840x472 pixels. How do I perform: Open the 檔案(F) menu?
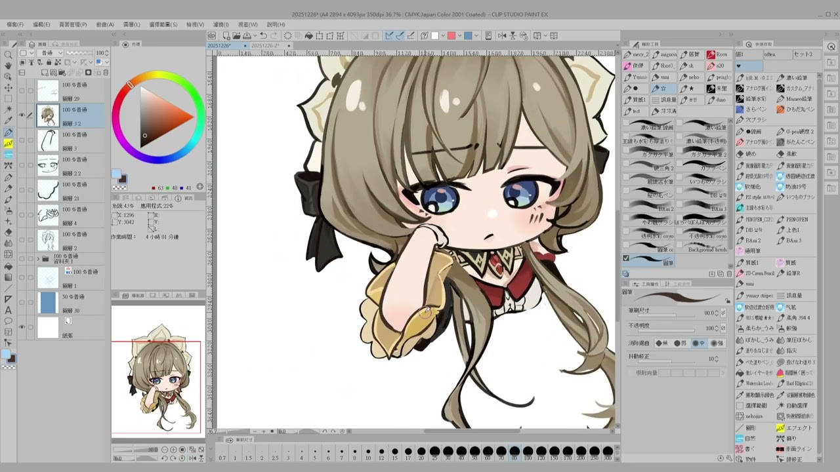point(15,24)
